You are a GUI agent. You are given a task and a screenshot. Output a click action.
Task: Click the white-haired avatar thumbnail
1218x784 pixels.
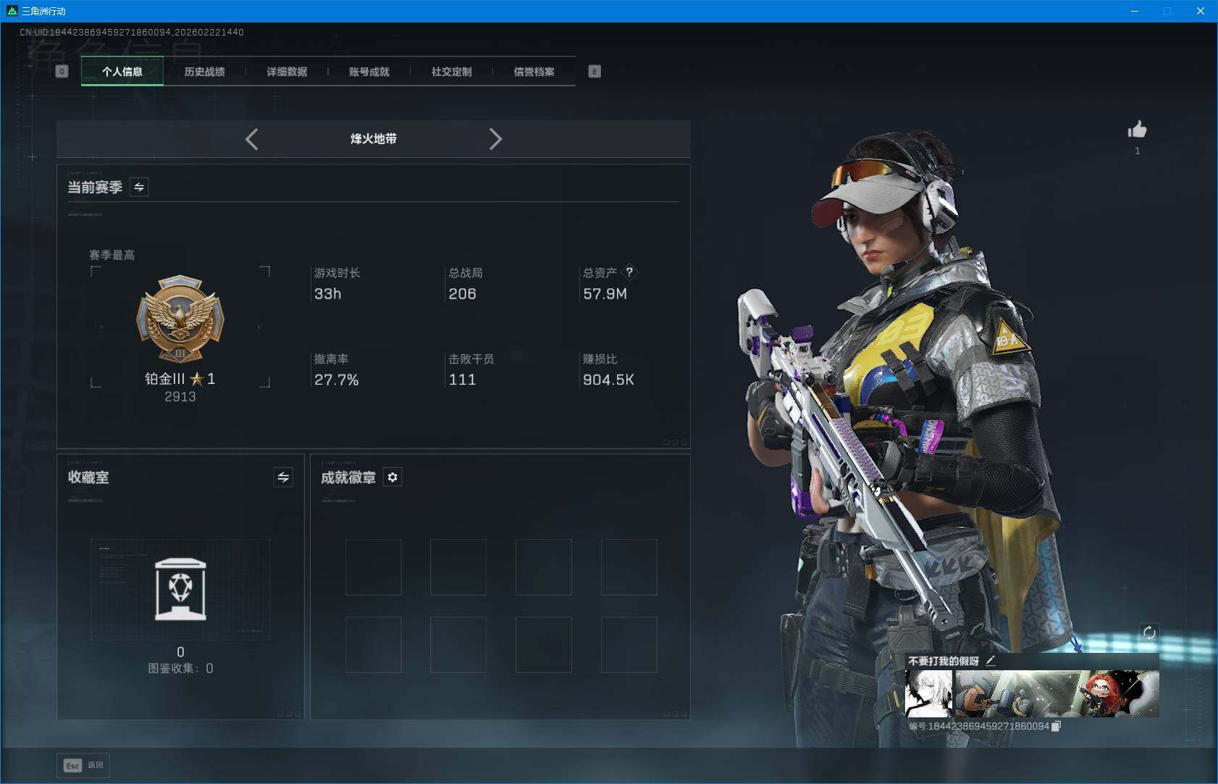(928, 693)
